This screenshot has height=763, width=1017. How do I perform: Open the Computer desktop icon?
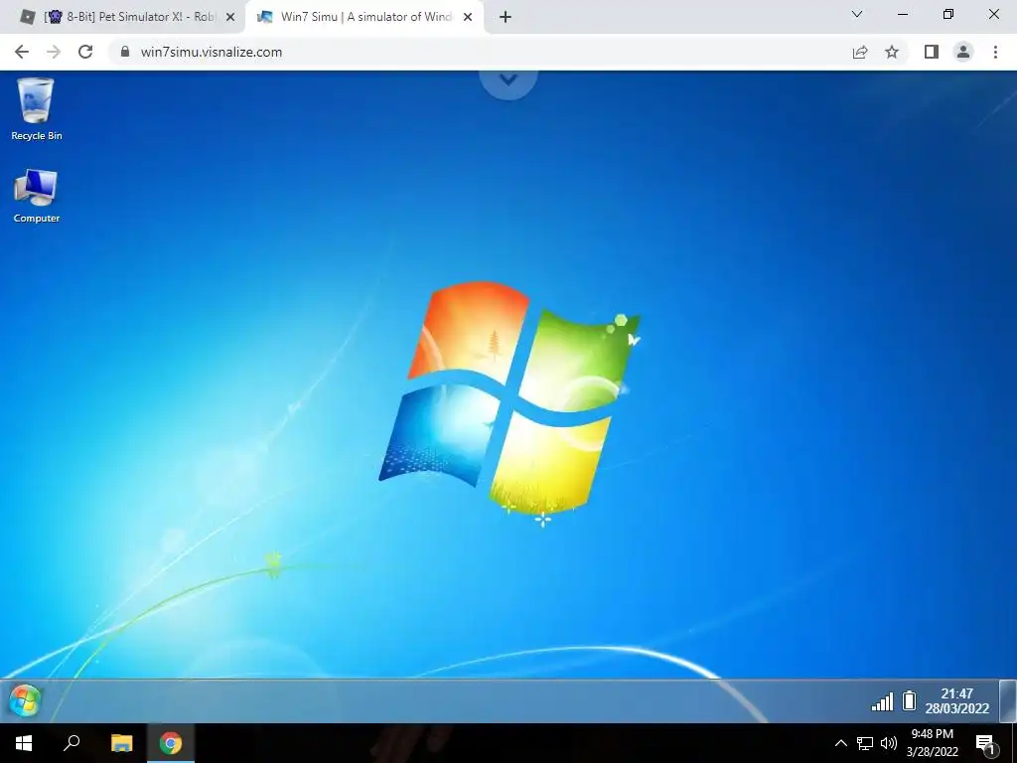pos(37,196)
